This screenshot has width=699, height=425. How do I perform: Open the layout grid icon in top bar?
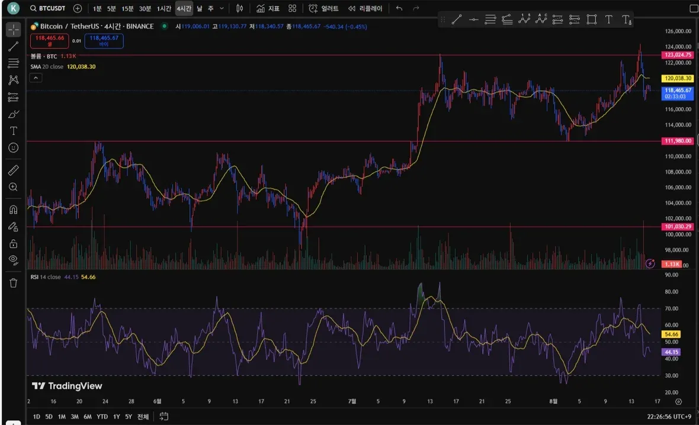(x=292, y=9)
